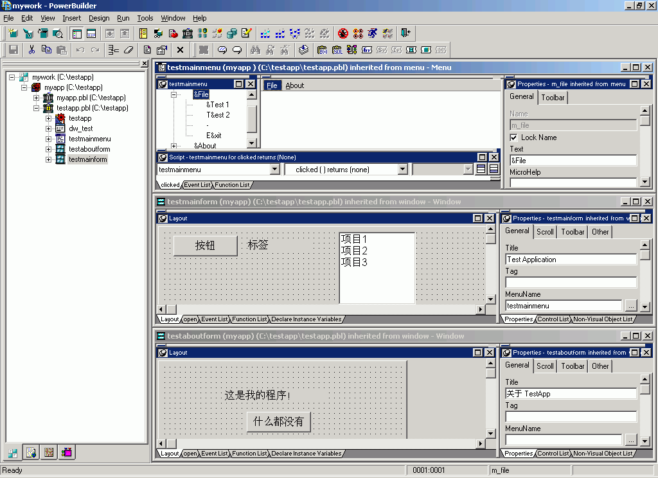
Task: Click the Find binoculars icon
Action: click(255, 50)
